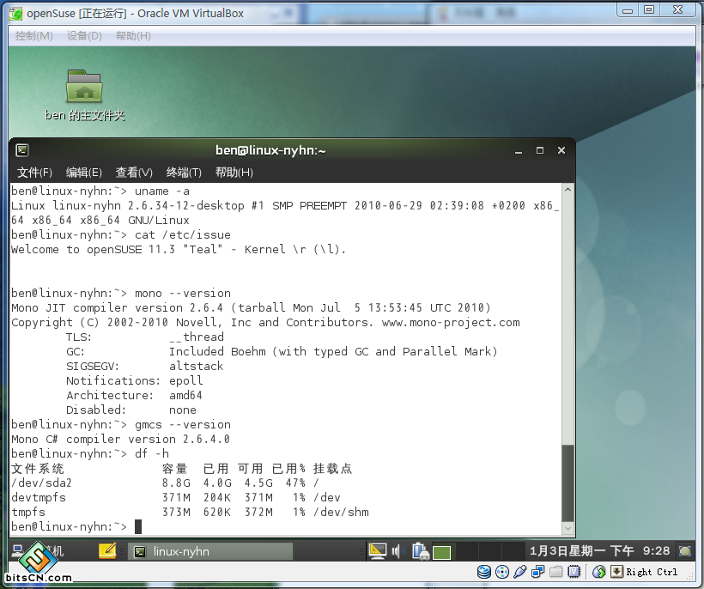The image size is (704, 589).
Task: Click the uname -a command line
Action: coord(100,191)
